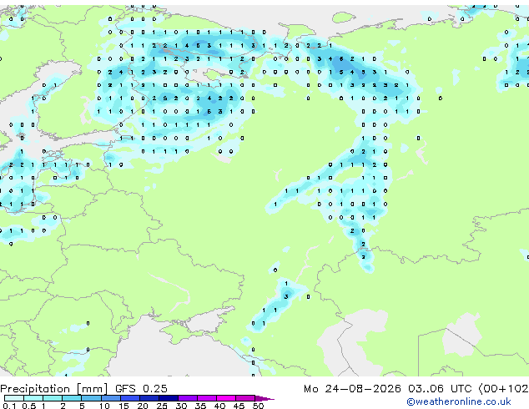Click the '35' legend tick label

201,406
